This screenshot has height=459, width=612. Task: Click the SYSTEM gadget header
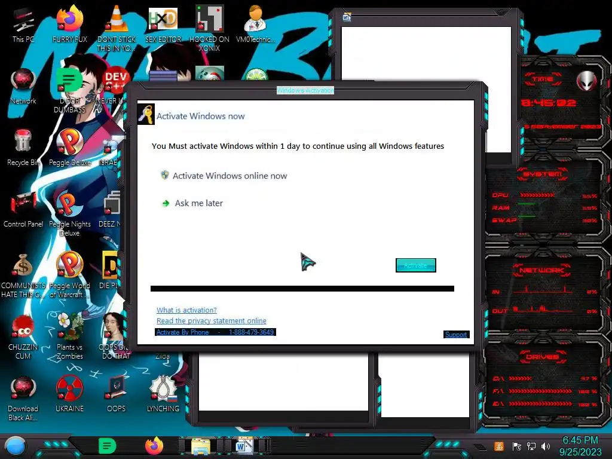pyautogui.click(x=543, y=174)
